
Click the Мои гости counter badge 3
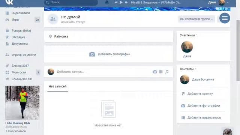(38, 72)
